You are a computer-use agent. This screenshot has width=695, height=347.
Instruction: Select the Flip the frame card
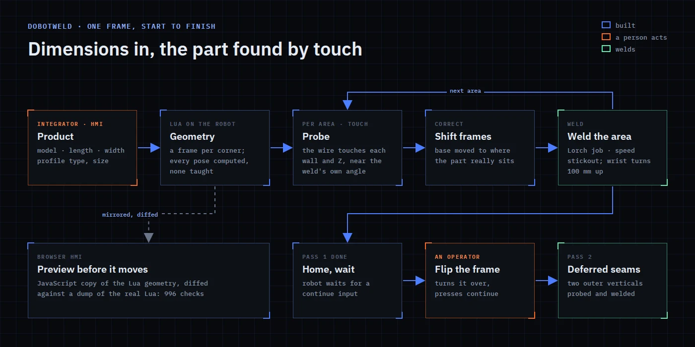(480, 281)
